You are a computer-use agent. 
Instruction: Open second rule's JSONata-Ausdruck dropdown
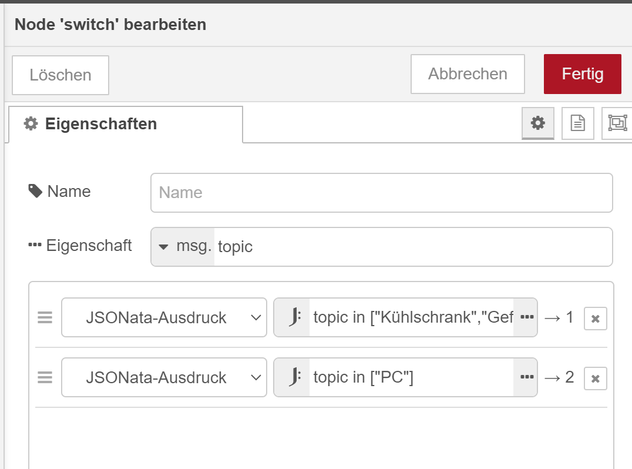coord(164,377)
